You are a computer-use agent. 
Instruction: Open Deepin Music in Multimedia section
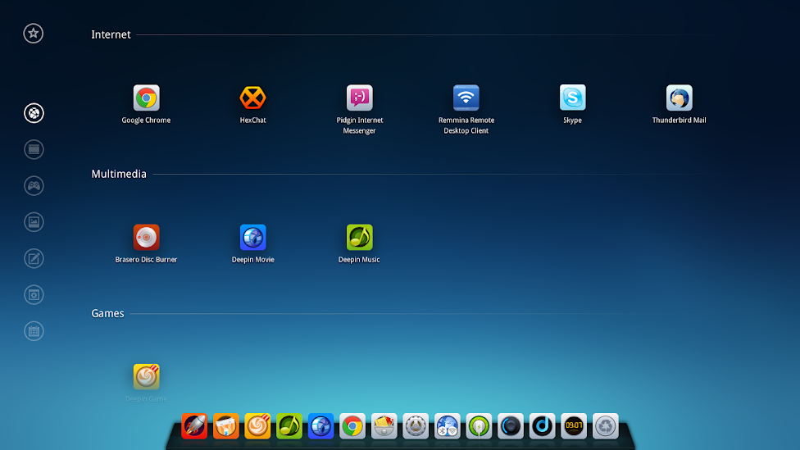click(x=360, y=237)
